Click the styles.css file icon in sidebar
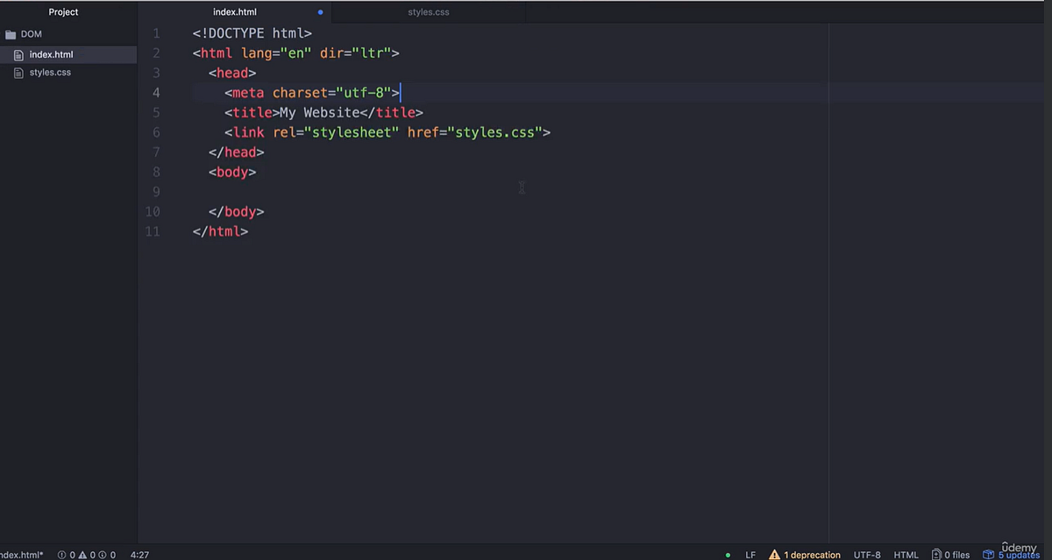The image size is (1052, 560). click(x=19, y=72)
